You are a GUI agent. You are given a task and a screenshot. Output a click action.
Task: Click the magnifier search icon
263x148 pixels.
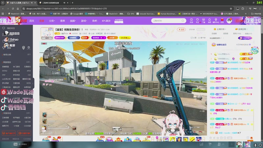(x=183, y=21)
